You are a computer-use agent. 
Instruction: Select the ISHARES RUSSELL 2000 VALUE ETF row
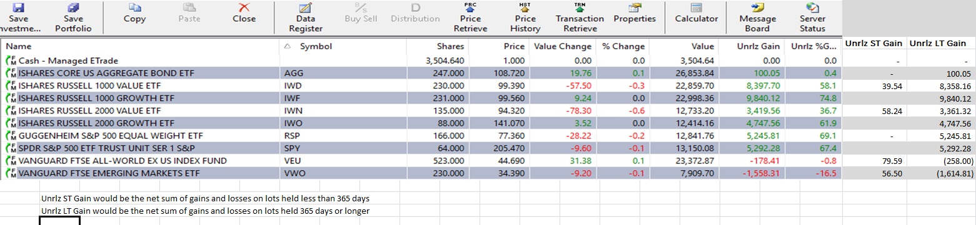[x=421, y=110]
